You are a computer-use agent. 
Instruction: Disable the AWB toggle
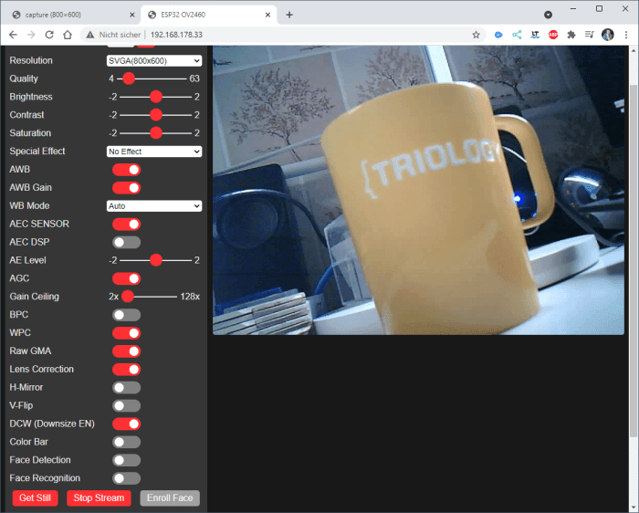126,170
